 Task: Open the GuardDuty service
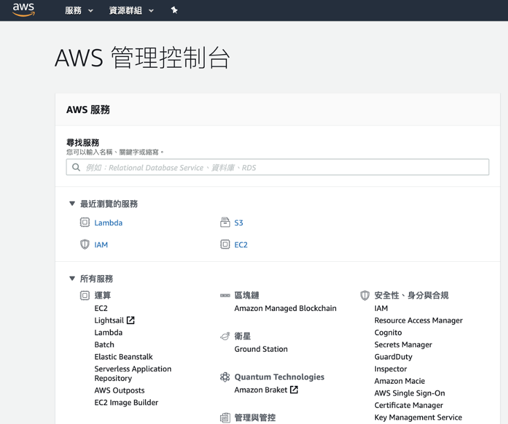click(x=393, y=357)
